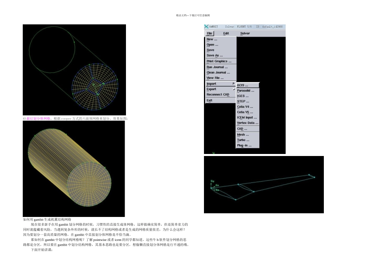
Task: Open the Solver menu
Action: tap(245, 33)
